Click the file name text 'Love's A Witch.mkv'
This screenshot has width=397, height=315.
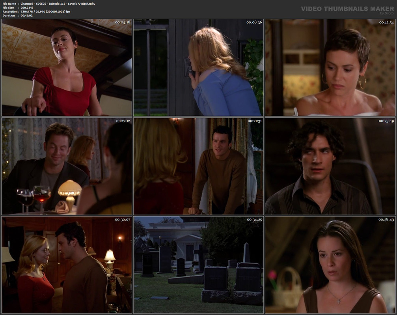82,4
